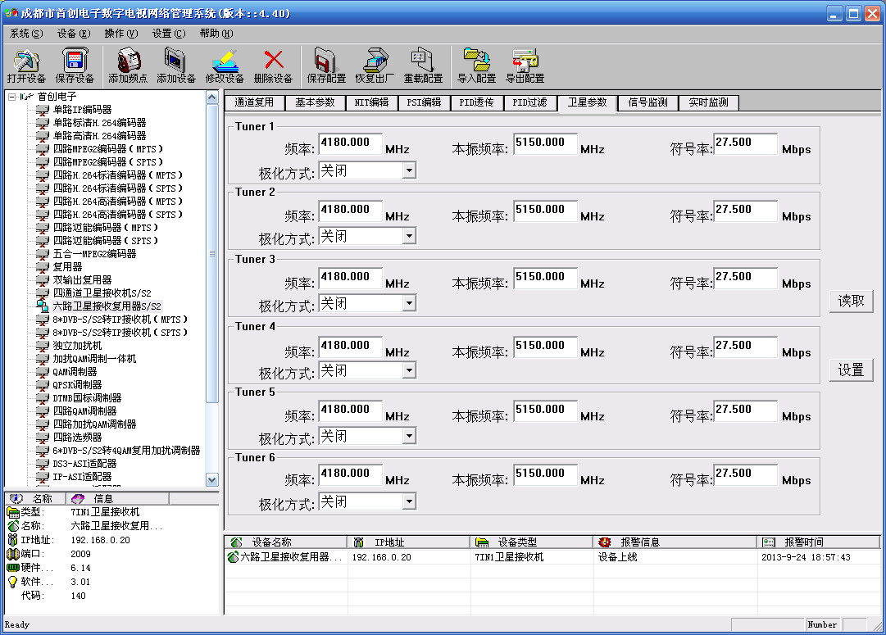Click the 重载配置 toolbar icon
This screenshot has width=886, height=635.
point(423,60)
